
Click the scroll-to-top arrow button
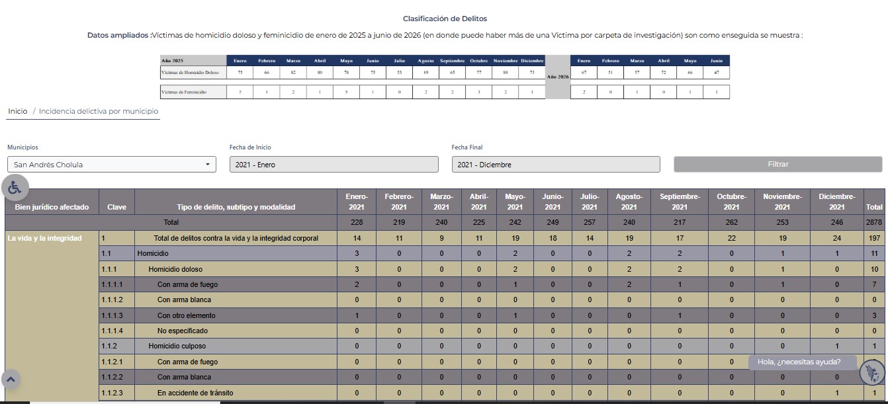pyautogui.click(x=11, y=380)
